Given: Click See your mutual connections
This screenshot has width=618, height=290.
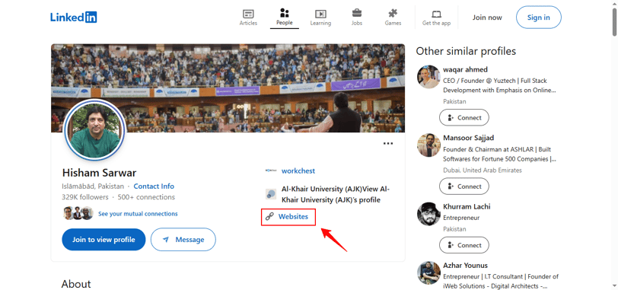Looking at the screenshot, I should [x=138, y=214].
